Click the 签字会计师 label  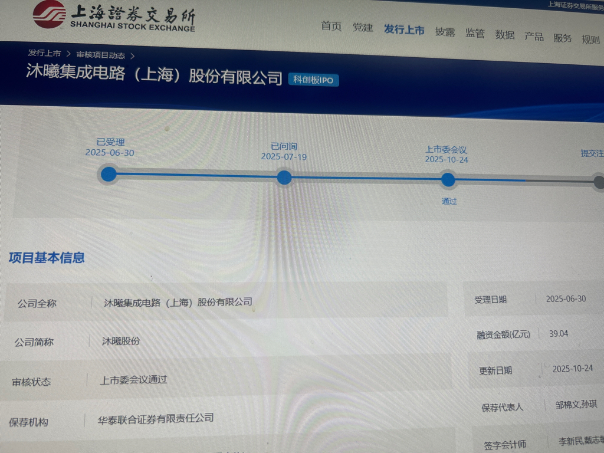(505, 445)
